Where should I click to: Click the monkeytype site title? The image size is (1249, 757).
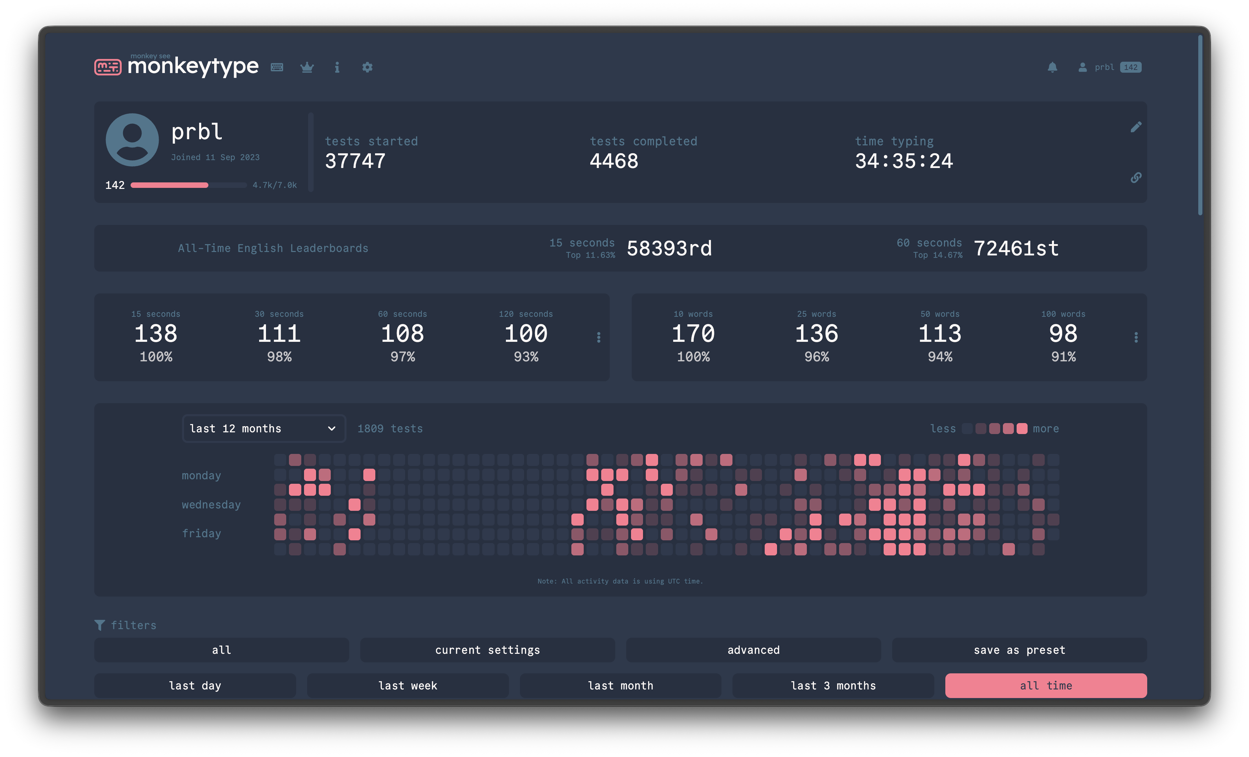tap(193, 67)
